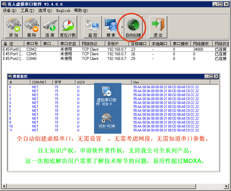Click the 退出 (Exit) door icon
231x191 pixels.
(x=158, y=27)
